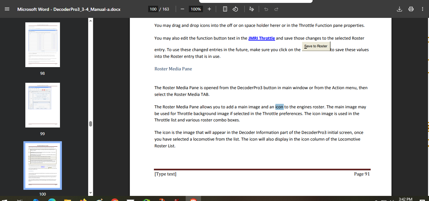Select the highlighted page 100 thumbnail
This screenshot has width=429, height=201.
pos(43,165)
